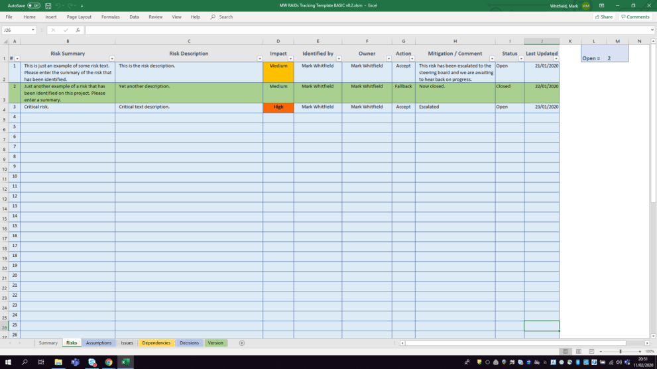Open Impact column filter dropdown
The height and width of the screenshot is (369, 657).
click(290, 59)
